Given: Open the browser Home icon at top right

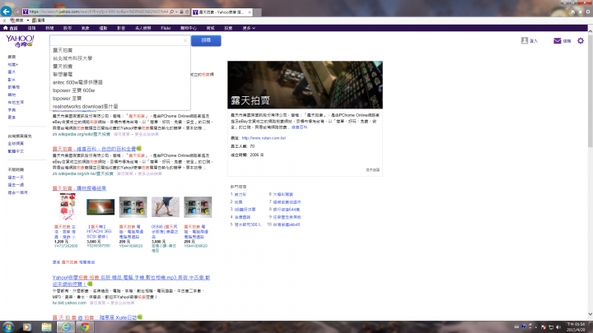Looking at the screenshot, I should tap(572, 12).
